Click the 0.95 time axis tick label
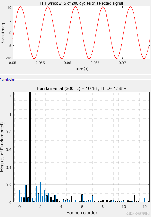 click(13, 63)
